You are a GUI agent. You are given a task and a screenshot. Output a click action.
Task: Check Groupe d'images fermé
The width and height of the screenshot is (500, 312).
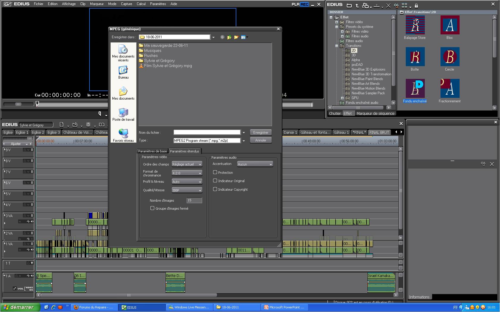pyautogui.click(x=152, y=208)
